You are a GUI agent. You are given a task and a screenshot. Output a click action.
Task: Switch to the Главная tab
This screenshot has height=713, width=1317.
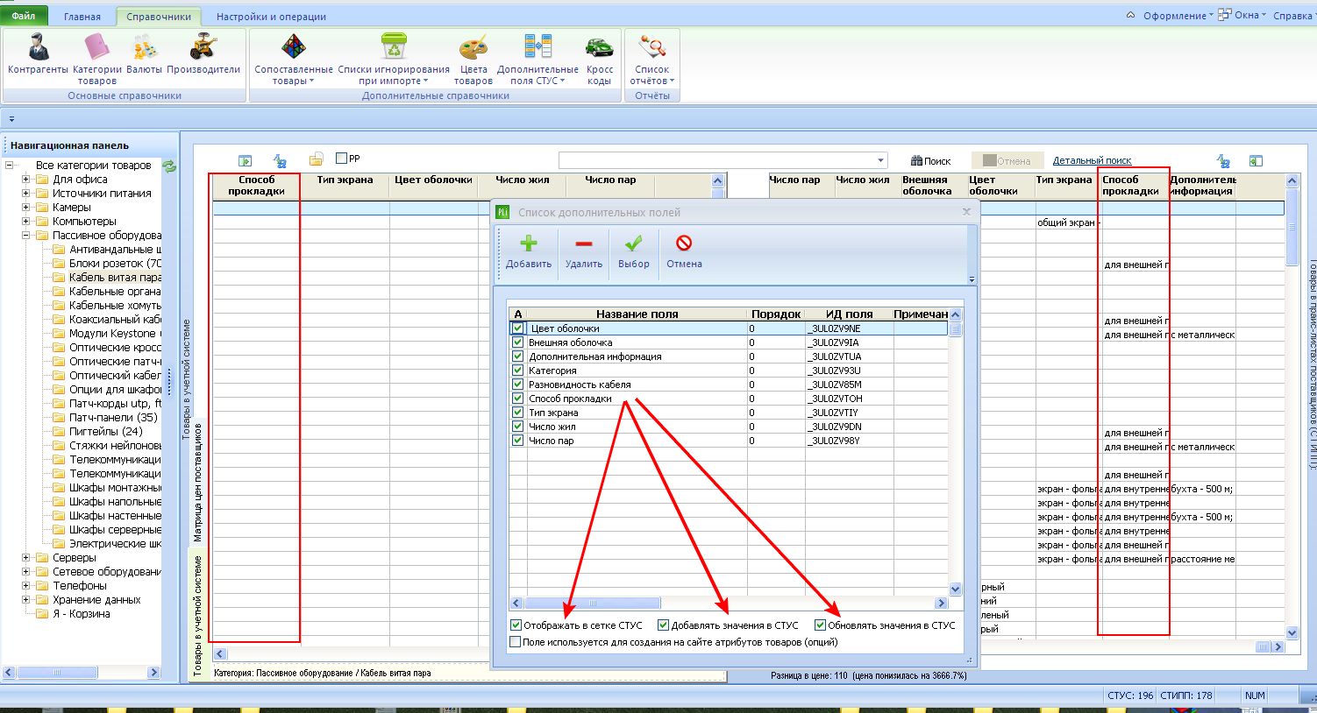(x=82, y=17)
